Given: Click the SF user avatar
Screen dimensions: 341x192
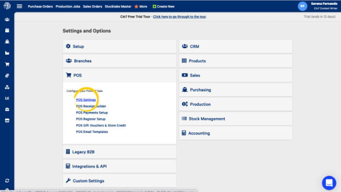Looking at the screenshot, I should point(303,6).
